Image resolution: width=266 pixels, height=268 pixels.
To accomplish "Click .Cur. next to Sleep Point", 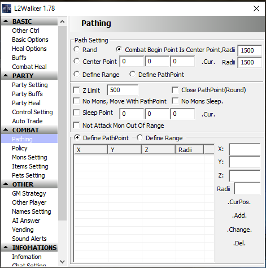I will pyautogui.click(x=208, y=114).
